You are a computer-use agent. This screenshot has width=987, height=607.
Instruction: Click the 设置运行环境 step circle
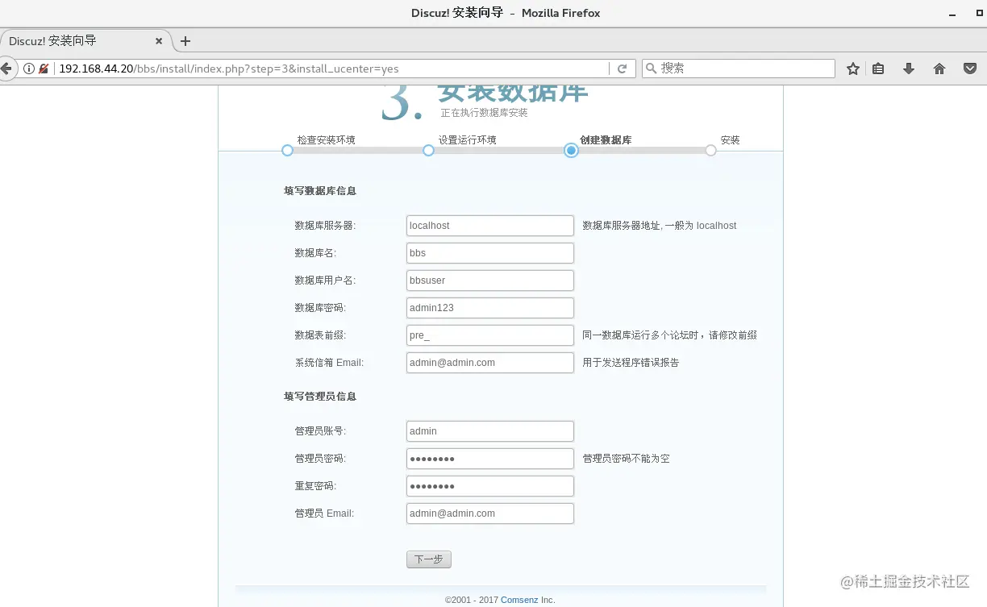click(x=428, y=151)
